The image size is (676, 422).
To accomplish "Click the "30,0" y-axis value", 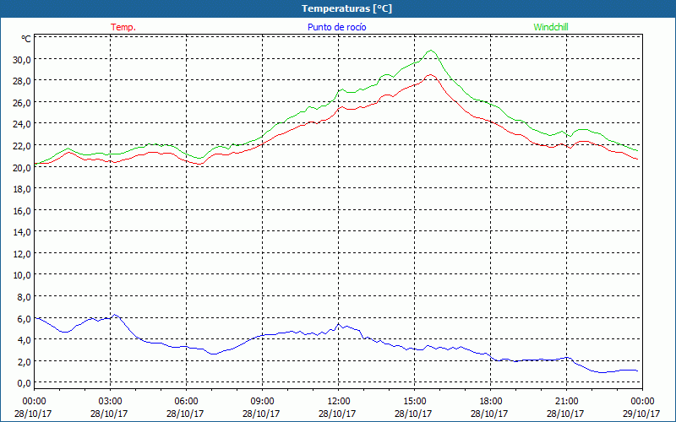I will click(x=22, y=59).
